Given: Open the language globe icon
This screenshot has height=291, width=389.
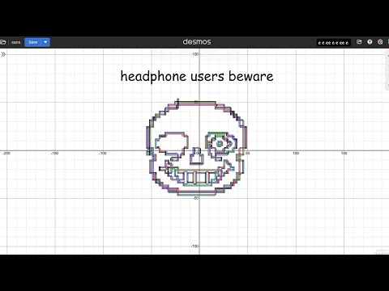Looking at the screenshot, I should tap(380, 42).
